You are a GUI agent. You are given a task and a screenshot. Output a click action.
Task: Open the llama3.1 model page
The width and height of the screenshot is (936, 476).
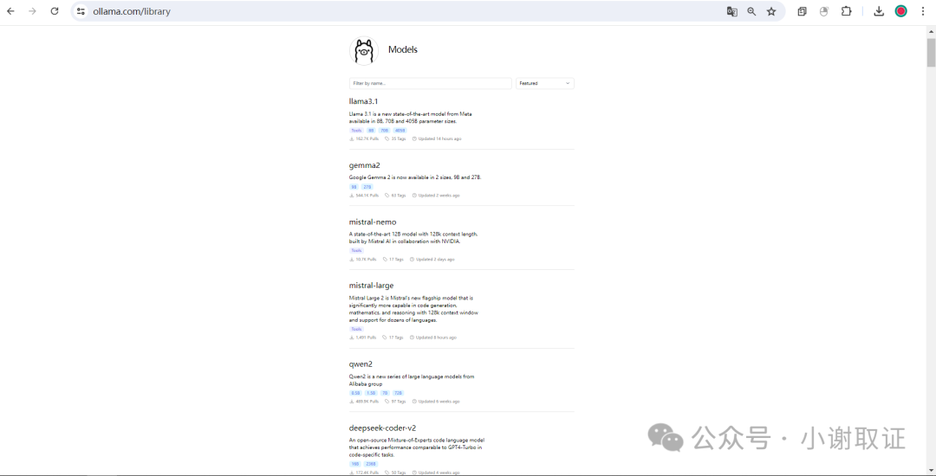coord(363,101)
